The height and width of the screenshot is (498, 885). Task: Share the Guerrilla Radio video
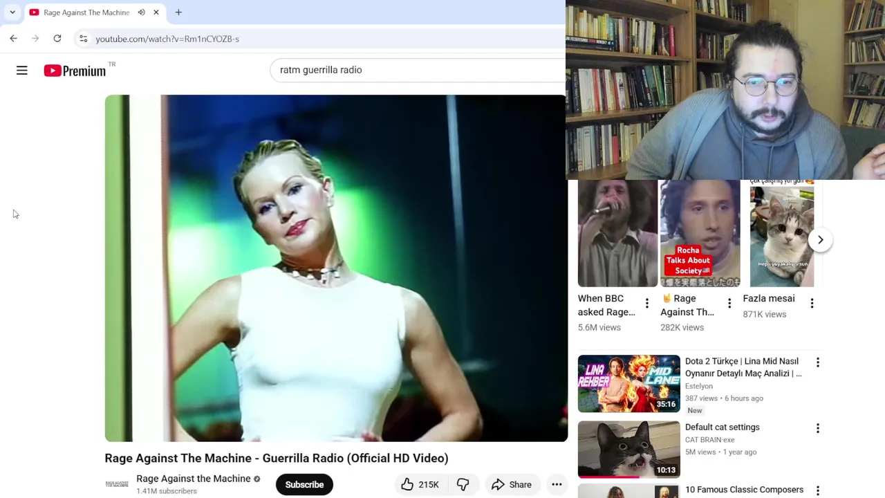click(x=512, y=484)
